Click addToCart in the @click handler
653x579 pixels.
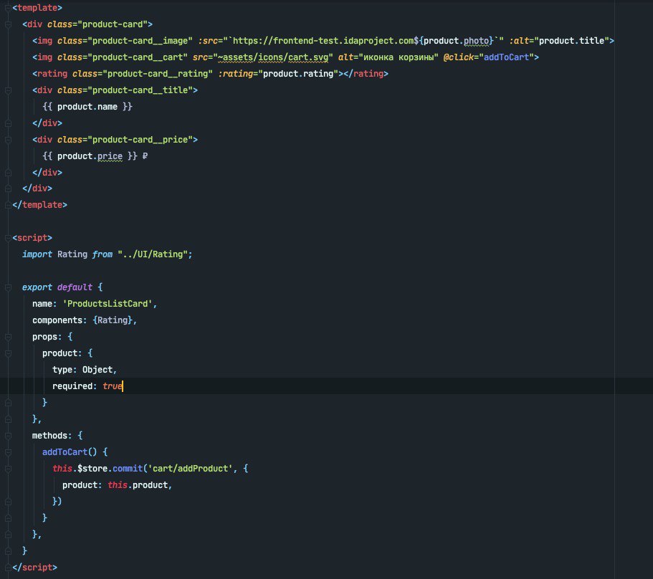[x=506, y=57]
